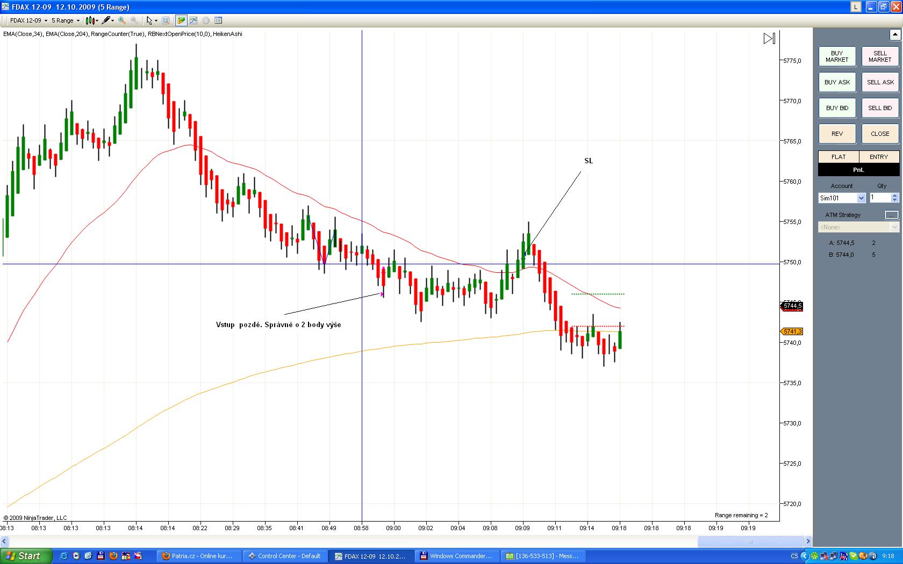The height and width of the screenshot is (564, 903).
Task: Launch Internet Explorer from quick launch
Action: click(x=63, y=556)
